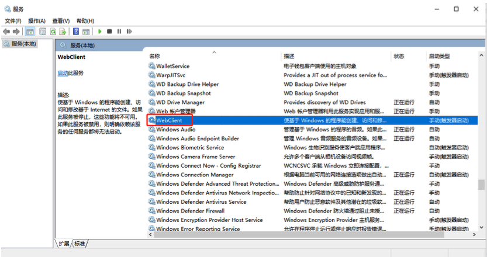The width and height of the screenshot is (487, 257).
Task: Sort services by the 名称 column header
Action: pyautogui.click(x=155, y=56)
